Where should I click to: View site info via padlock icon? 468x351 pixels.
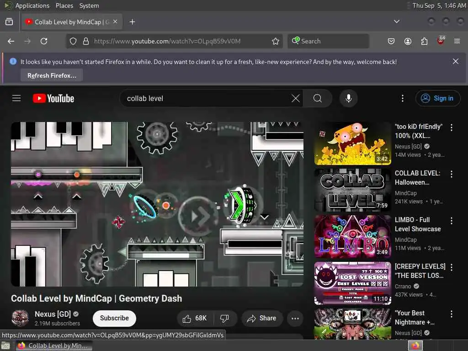tap(86, 41)
